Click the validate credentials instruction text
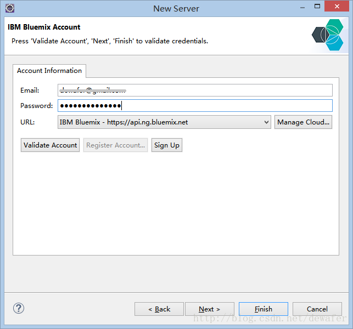The height and width of the screenshot is (329, 353). 110,41
